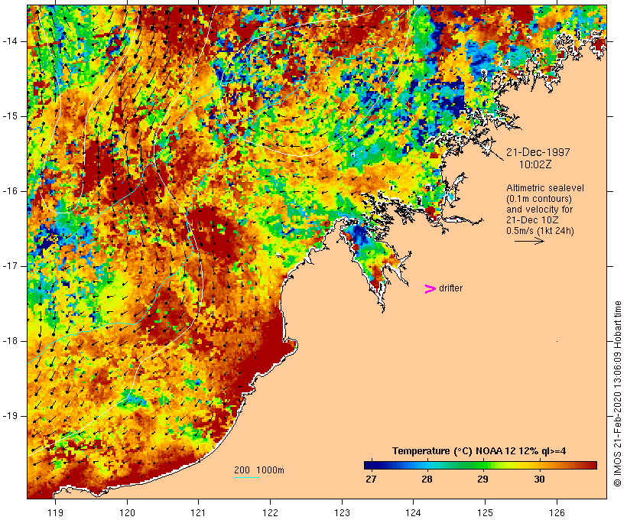Click the 'Altimetric sealevel' caption line
Image resolution: width=627 pixels, height=520 pixels.
pyautogui.click(x=545, y=188)
